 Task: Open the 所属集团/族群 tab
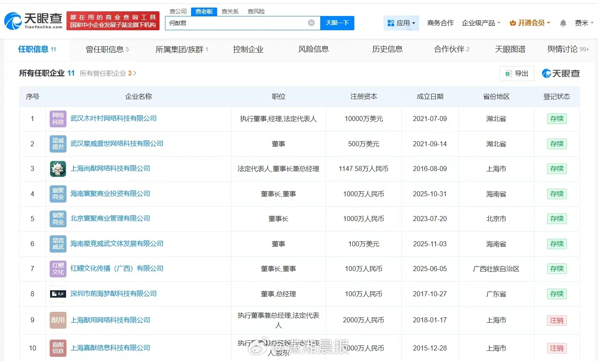point(182,50)
